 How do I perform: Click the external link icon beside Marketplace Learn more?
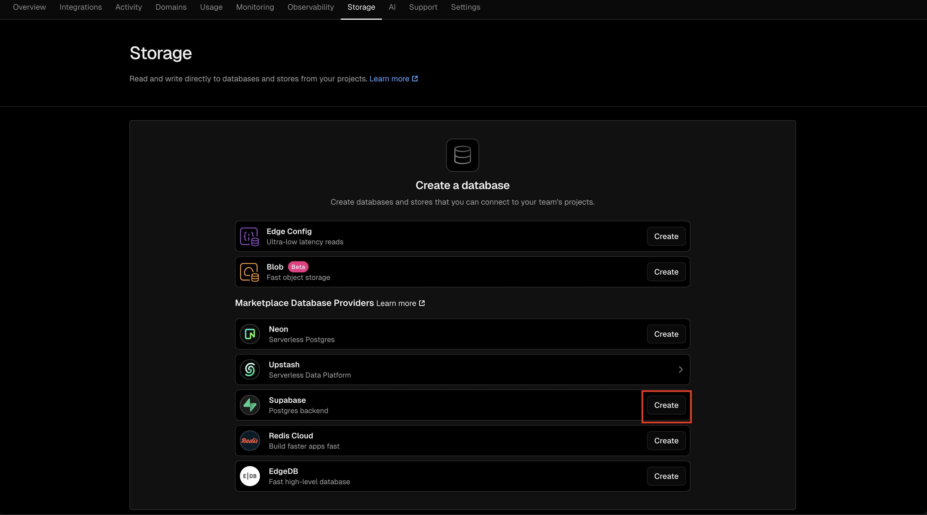(x=422, y=303)
